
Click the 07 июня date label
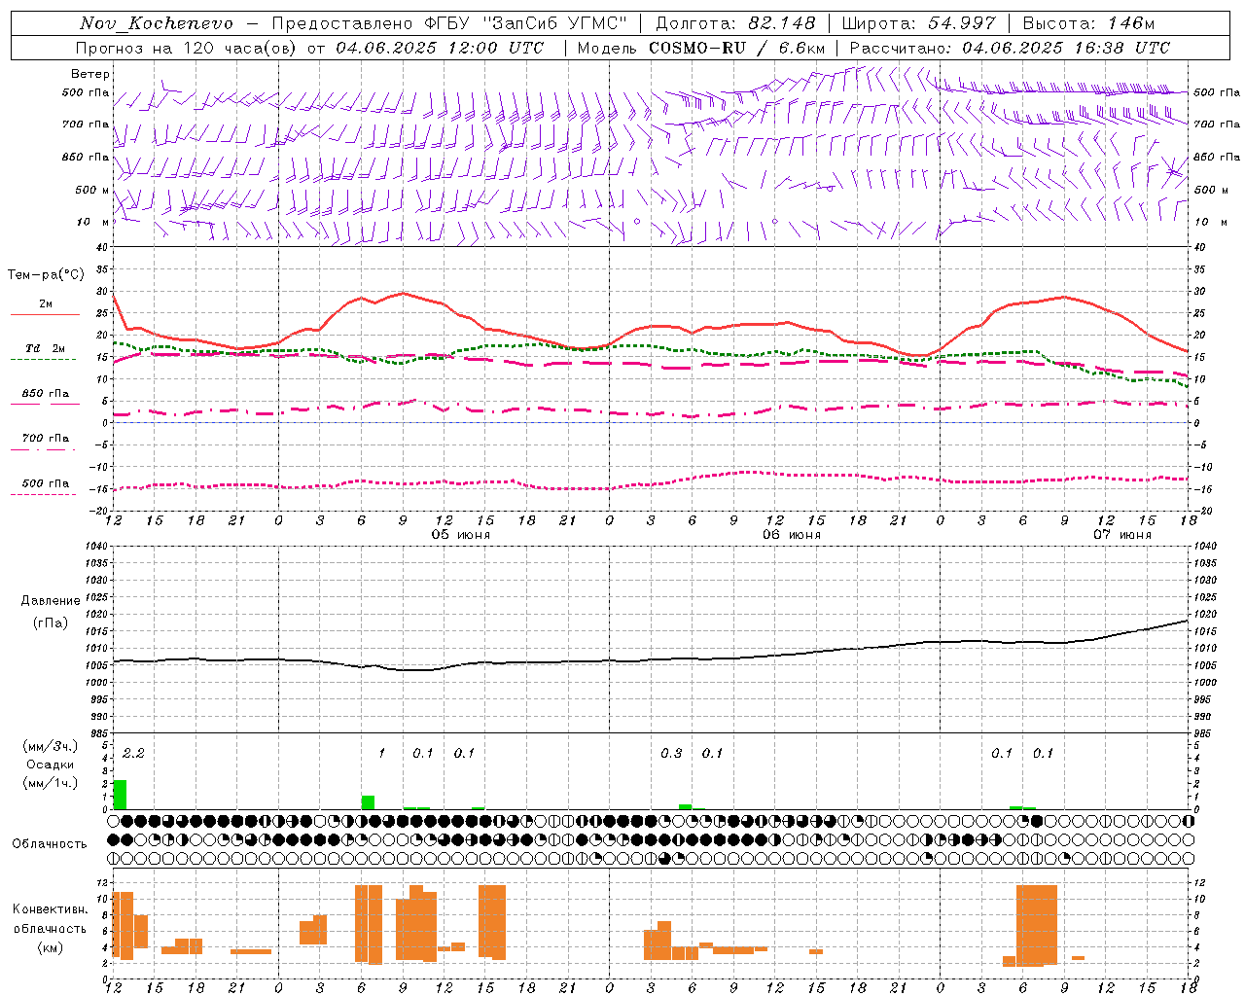1122,535
